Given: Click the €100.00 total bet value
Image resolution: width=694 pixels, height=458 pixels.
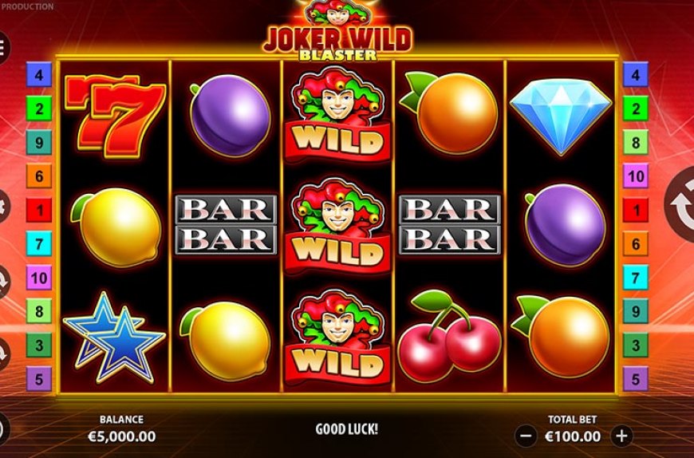Looking at the screenshot, I should coord(574,436).
